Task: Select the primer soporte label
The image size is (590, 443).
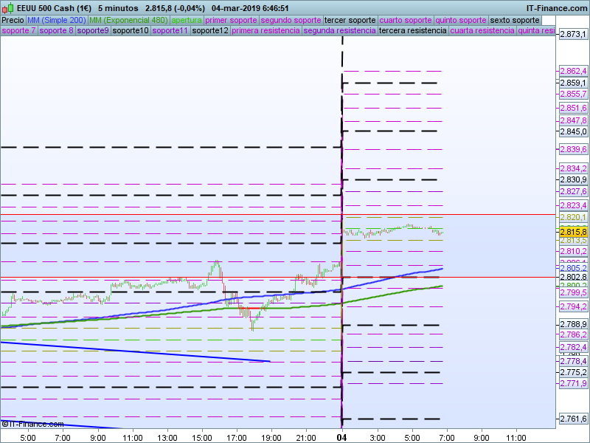Action: (x=232, y=21)
